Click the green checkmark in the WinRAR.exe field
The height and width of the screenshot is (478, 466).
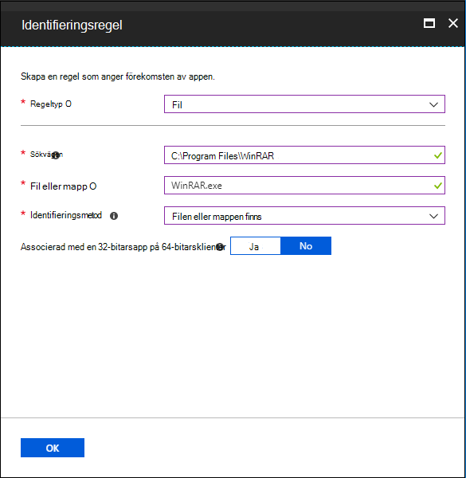[x=437, y=186]
